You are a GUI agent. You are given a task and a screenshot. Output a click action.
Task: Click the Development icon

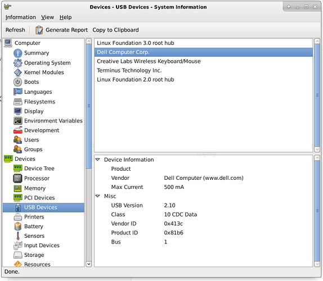tap(17, 130)
